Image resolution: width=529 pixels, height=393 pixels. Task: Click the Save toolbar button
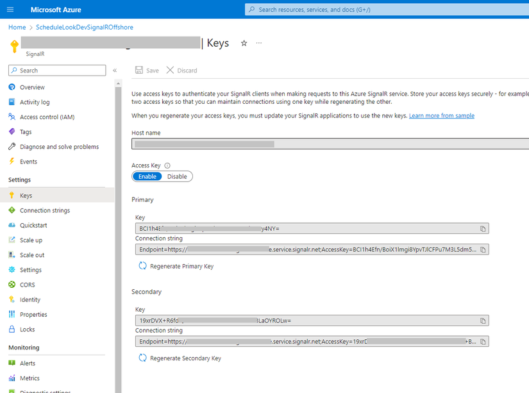(147, 70)
